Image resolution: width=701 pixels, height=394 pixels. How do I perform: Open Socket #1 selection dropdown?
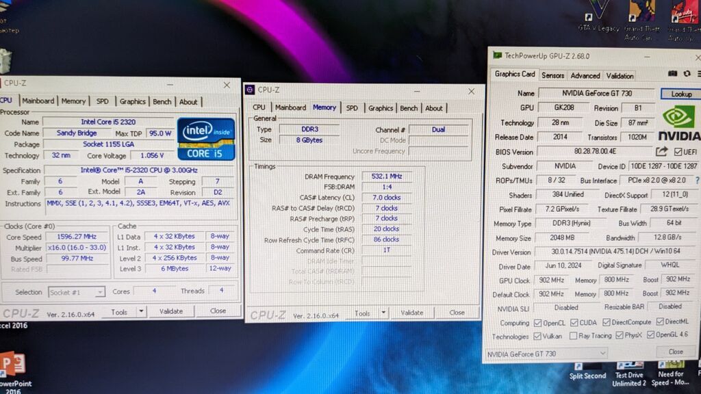[x=77, y=292]
